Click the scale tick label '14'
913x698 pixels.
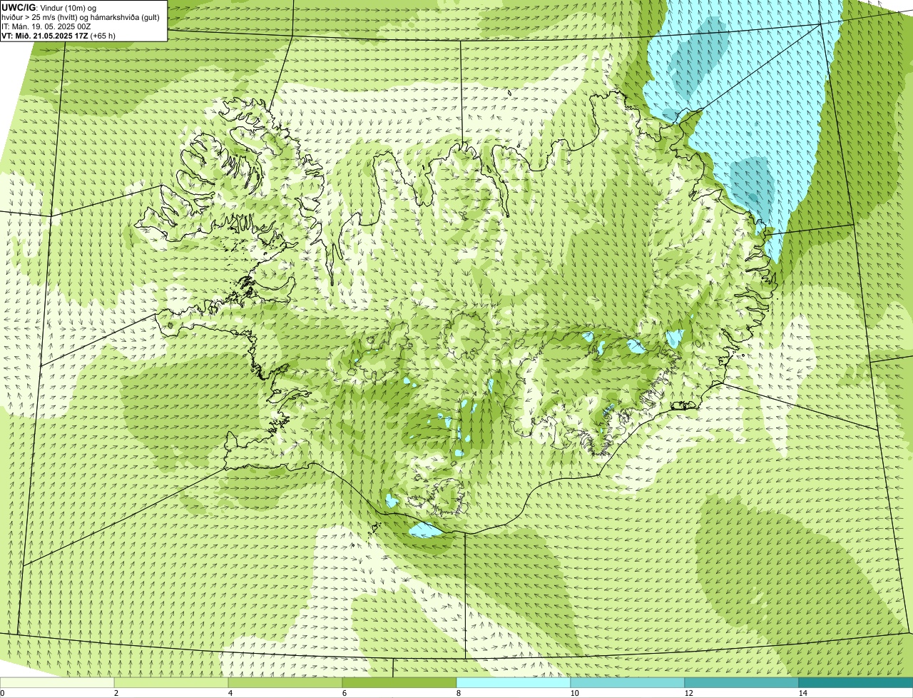(802, 693)
